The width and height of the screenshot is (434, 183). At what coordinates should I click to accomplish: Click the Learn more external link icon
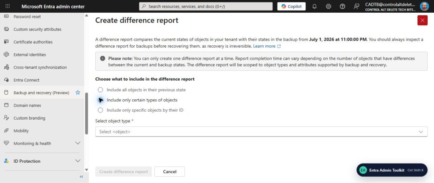coord(279,46)
